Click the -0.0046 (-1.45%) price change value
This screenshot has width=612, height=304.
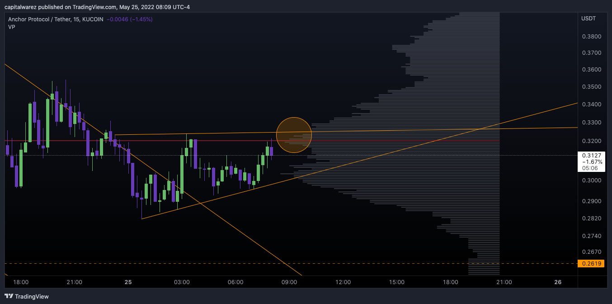tap(130, 19)
